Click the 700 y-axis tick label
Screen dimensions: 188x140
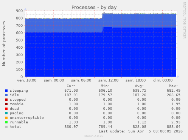pos(19,26)
